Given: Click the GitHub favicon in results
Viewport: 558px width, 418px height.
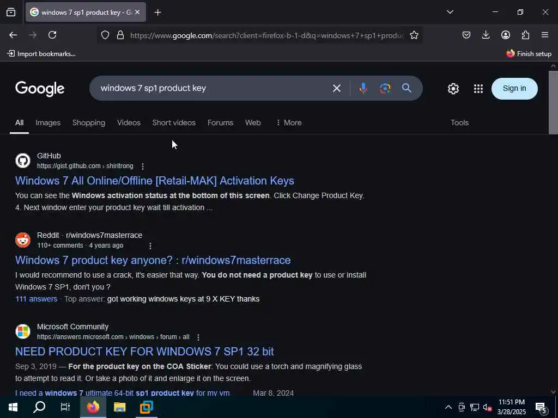Looking at the screenshot, I should (x=23, y=161).
